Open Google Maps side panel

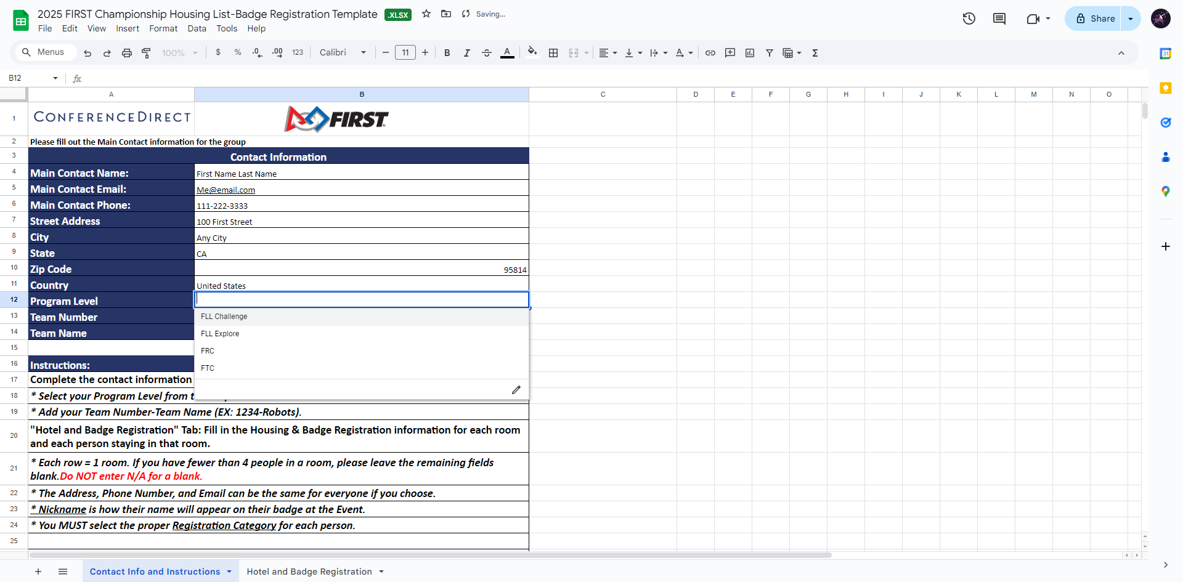coord(1166,192)
